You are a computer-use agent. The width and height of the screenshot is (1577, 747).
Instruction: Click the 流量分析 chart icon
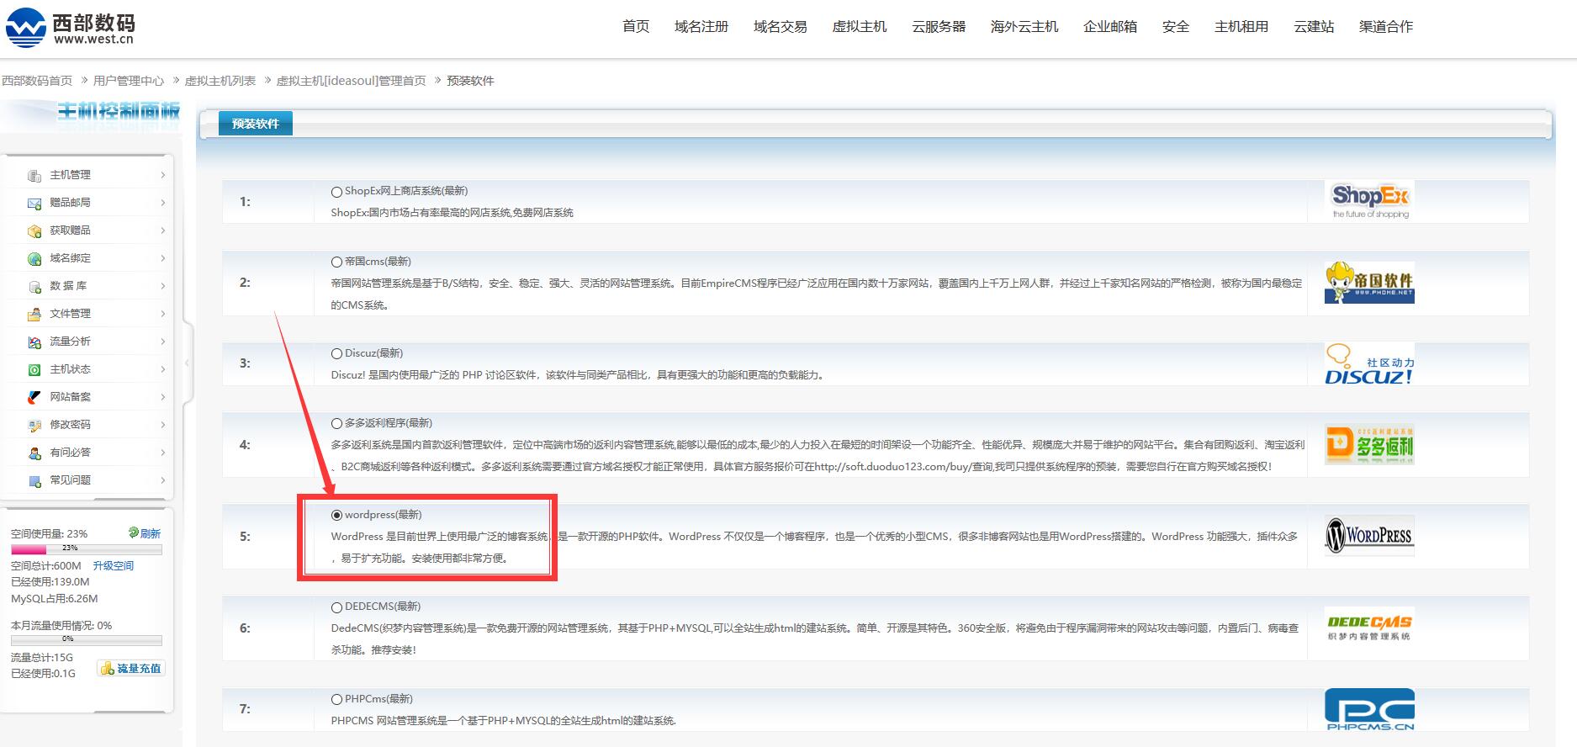click(x=34, y=342)
